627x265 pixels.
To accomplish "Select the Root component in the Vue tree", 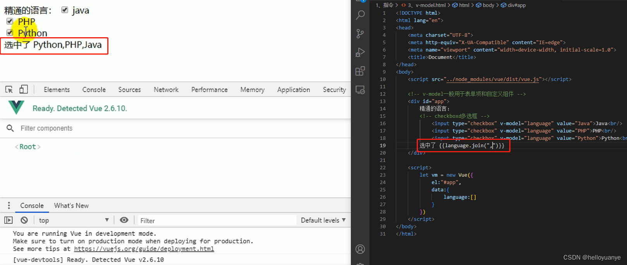I will click(x=27, y=147).
